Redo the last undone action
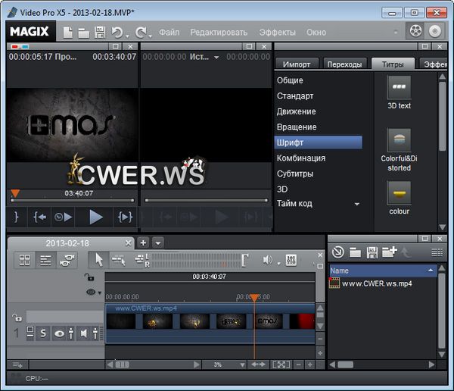The width and height of the screenshot is (454, 391). (x=141, y=32)
